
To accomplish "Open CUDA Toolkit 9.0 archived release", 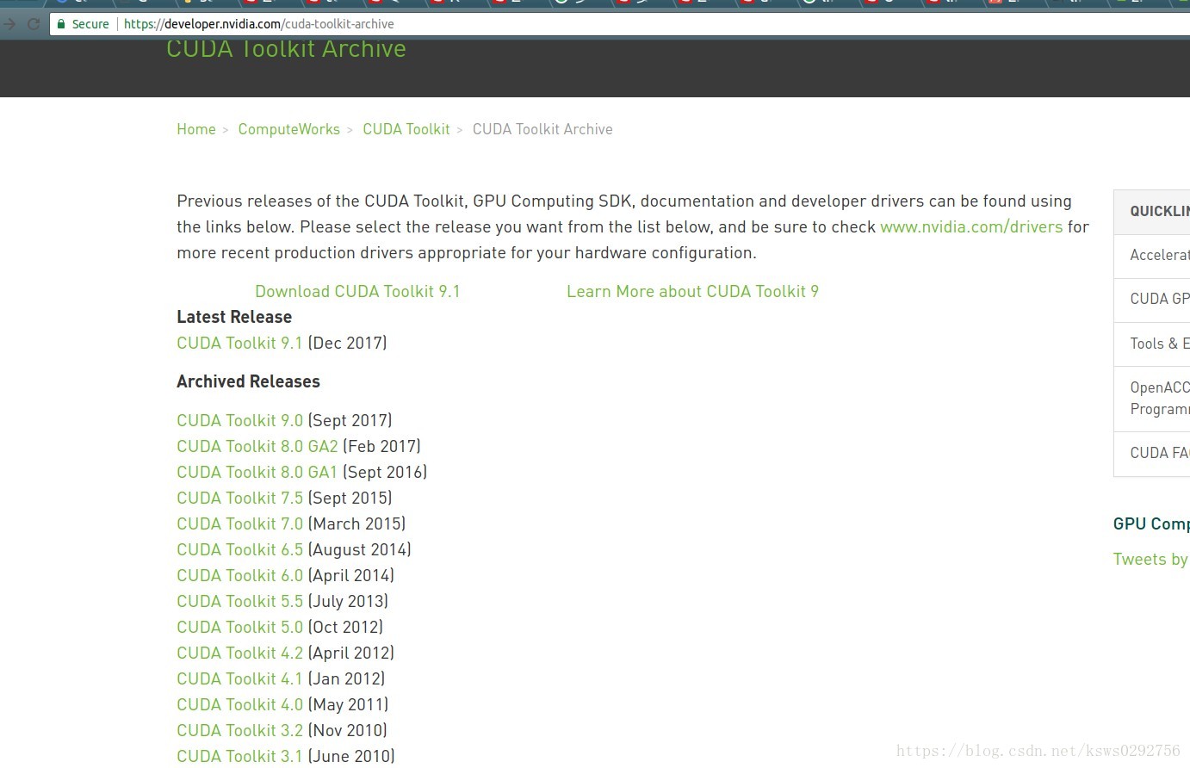I will pyautogui.click(x=240, y=421).
